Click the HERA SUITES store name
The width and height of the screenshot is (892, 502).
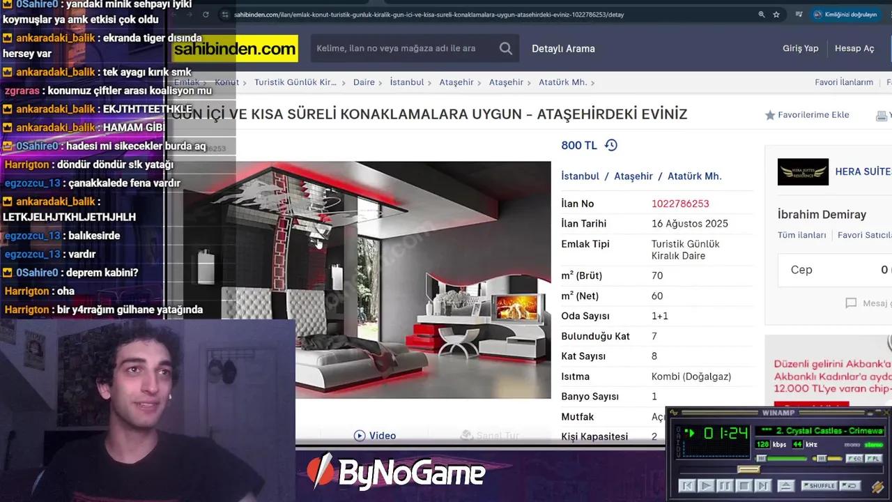tap(863, 172)
